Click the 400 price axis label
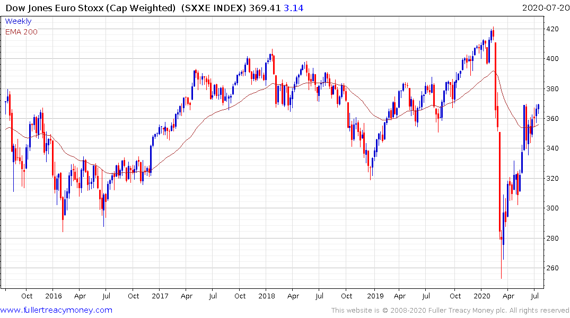The width and height of the screenshot is (570, 318). [x=553, y=59]
